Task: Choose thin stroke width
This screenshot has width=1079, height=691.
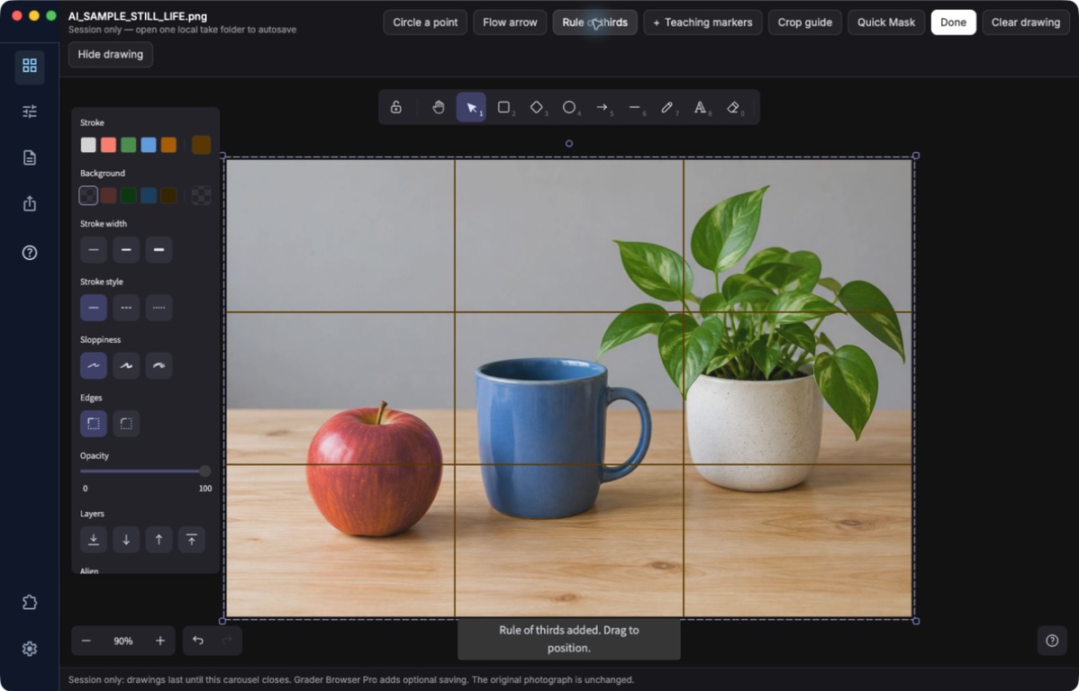Action: click(x=94, y=249)
